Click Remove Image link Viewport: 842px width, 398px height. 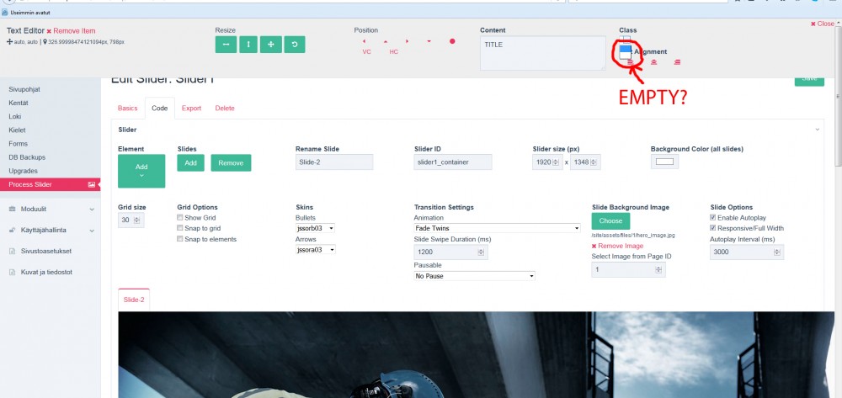click(x=617, y=246)
